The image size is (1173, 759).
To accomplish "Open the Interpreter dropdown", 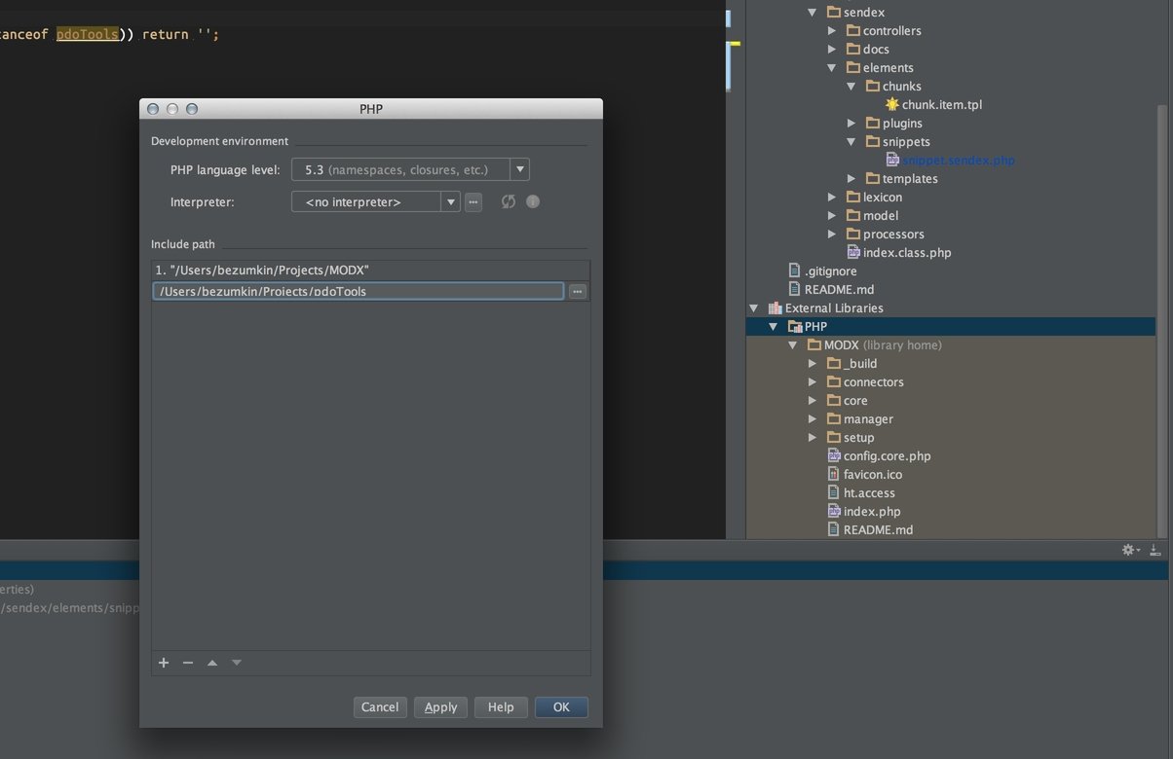I will 450,201.
